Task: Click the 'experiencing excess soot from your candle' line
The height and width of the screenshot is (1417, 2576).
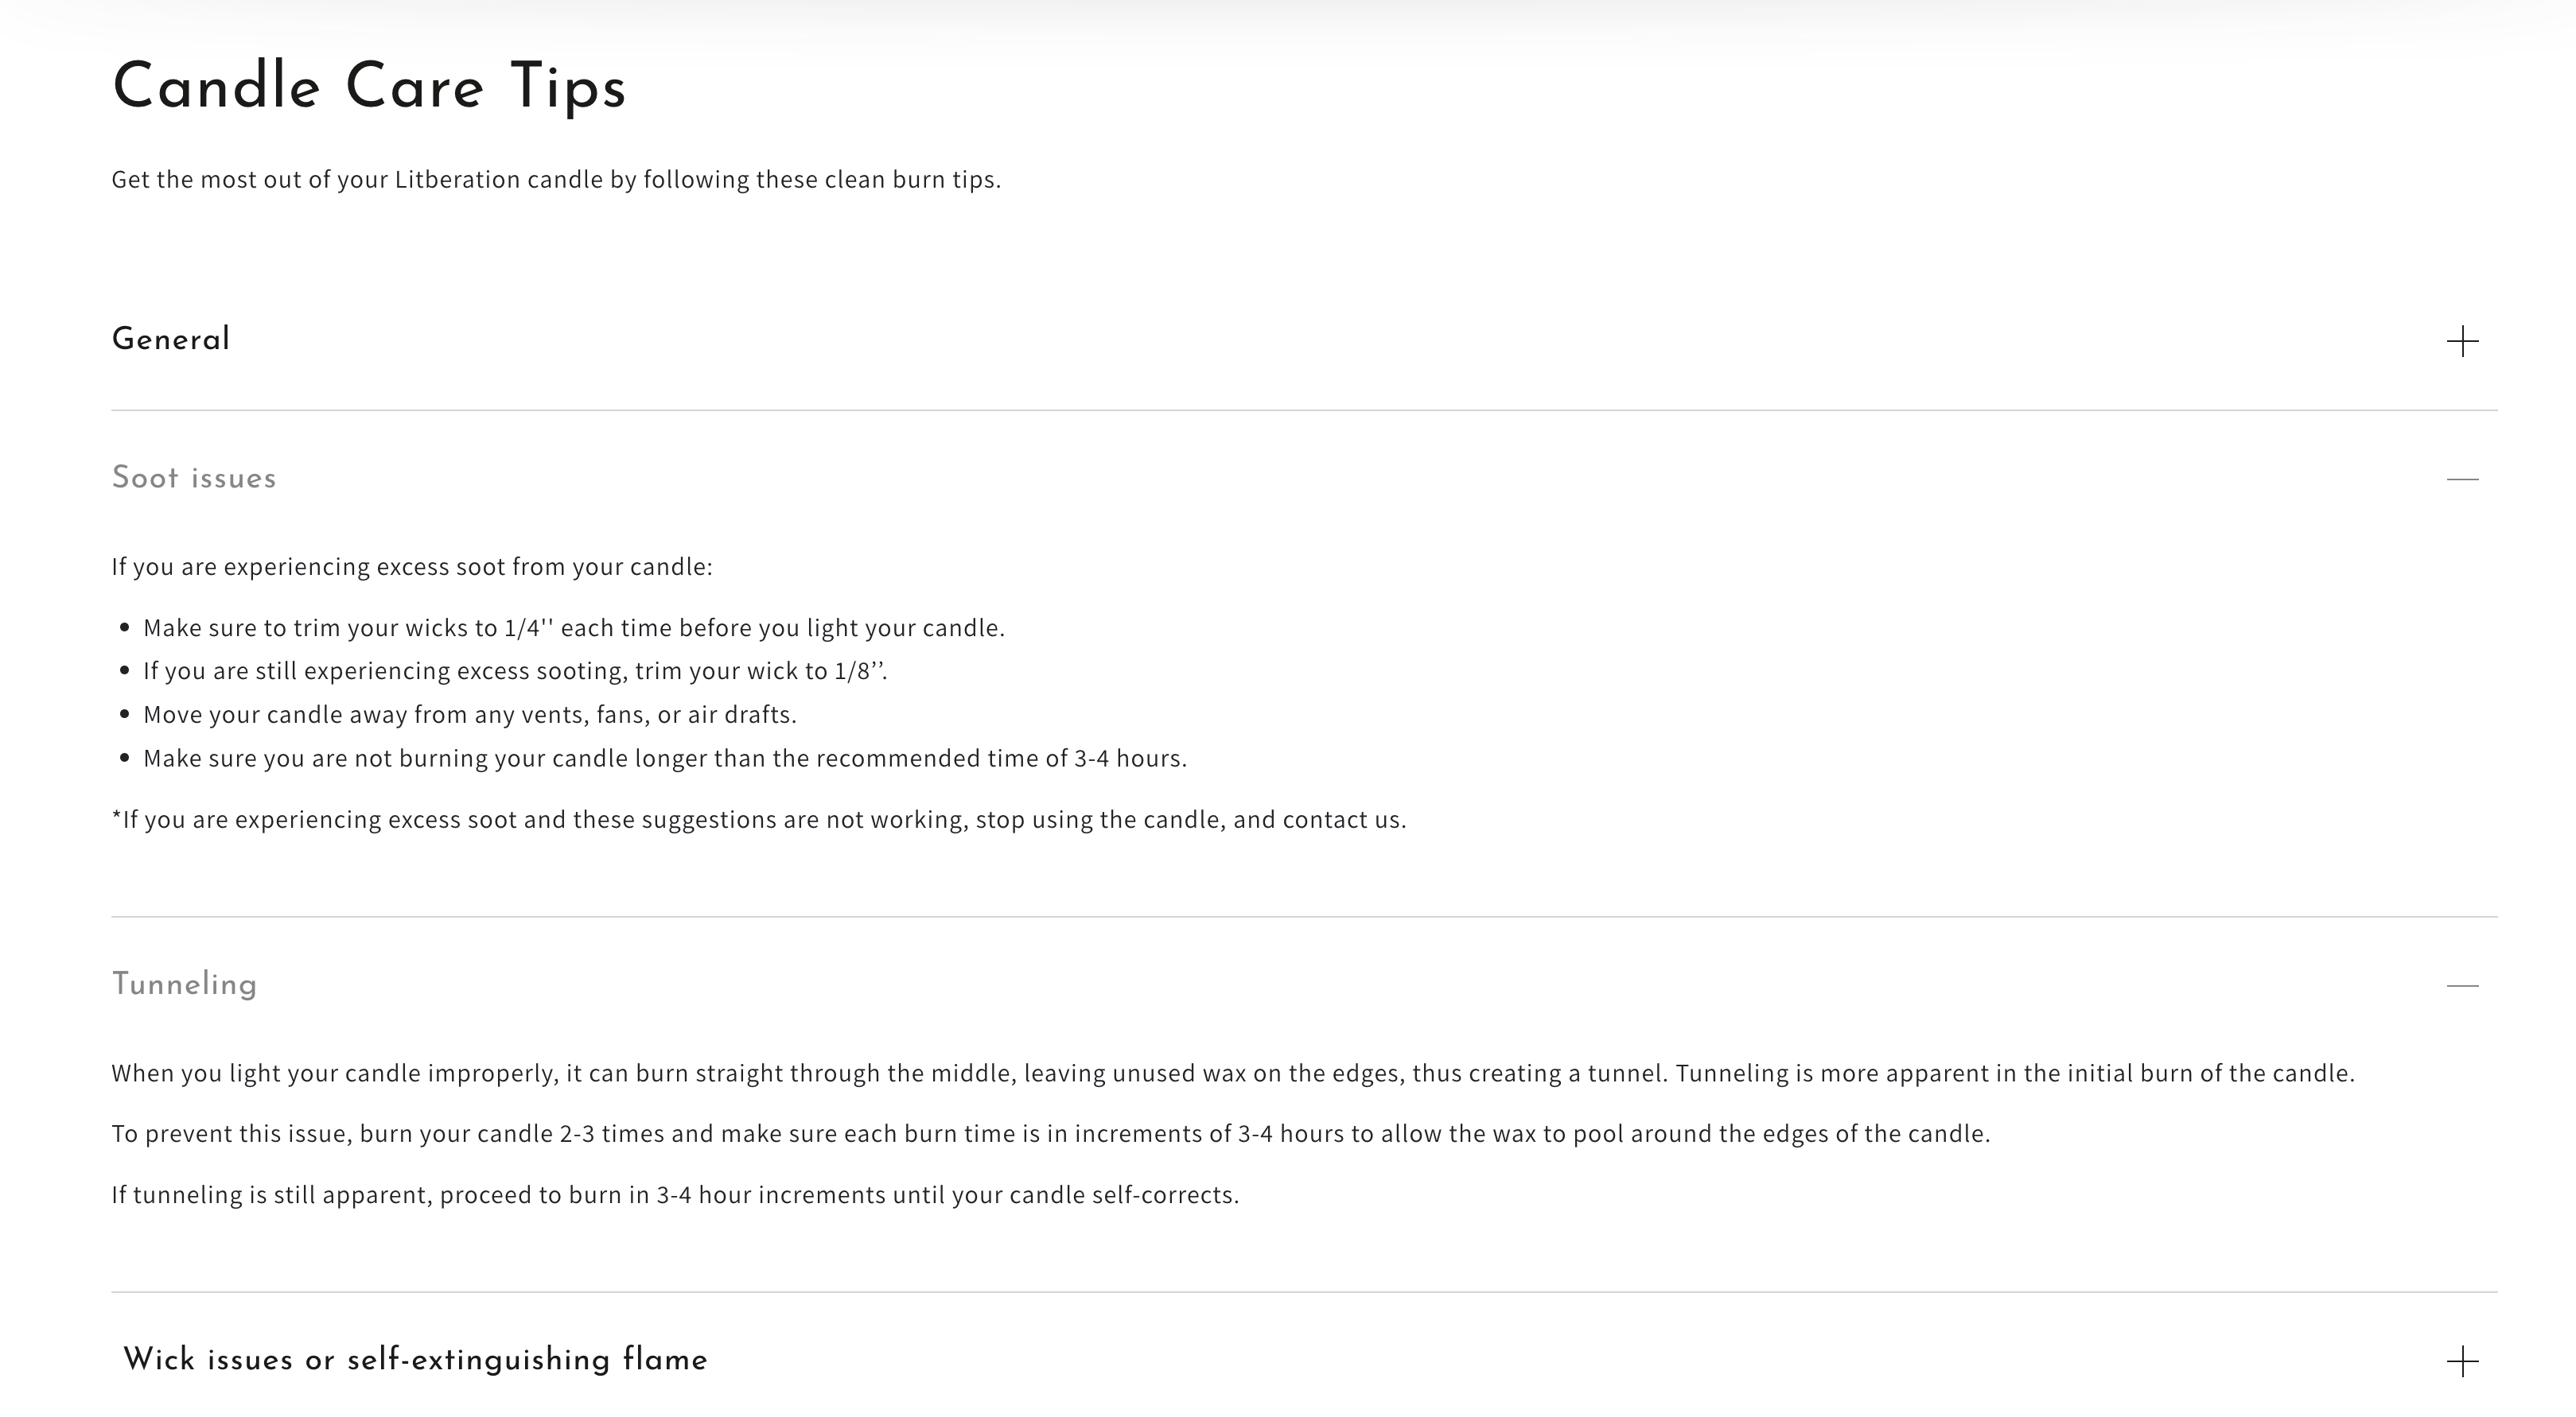Action: pos(412,567)
